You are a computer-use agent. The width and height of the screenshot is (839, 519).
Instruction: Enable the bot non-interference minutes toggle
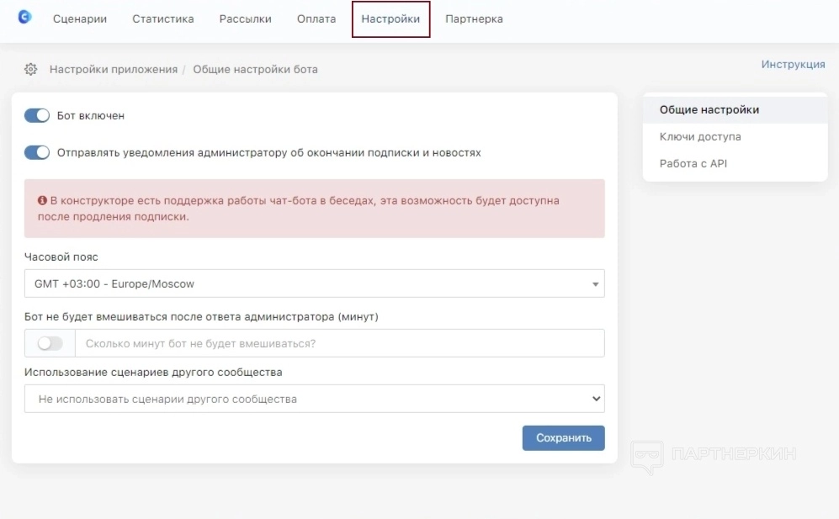point(50,343)
